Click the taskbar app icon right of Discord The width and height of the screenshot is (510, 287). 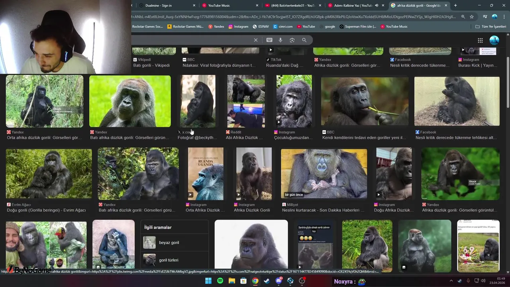coord(290,281)
